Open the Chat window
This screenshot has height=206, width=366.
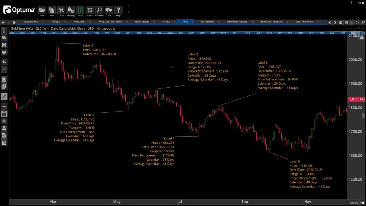point(108,10)
